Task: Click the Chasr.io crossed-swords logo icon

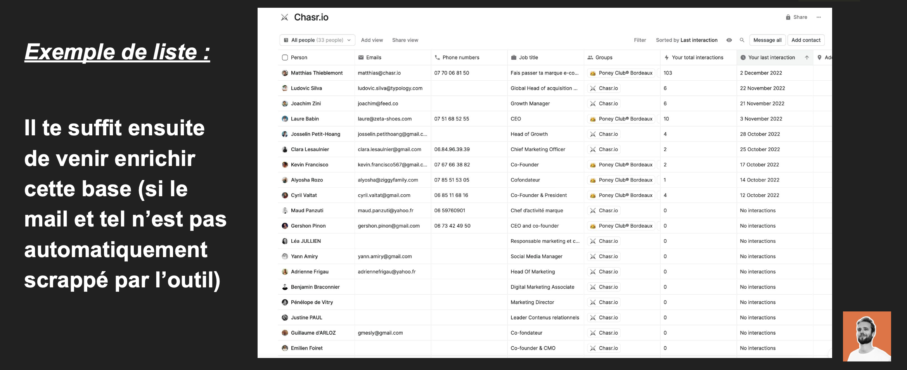Action: [x=284, y=17]
